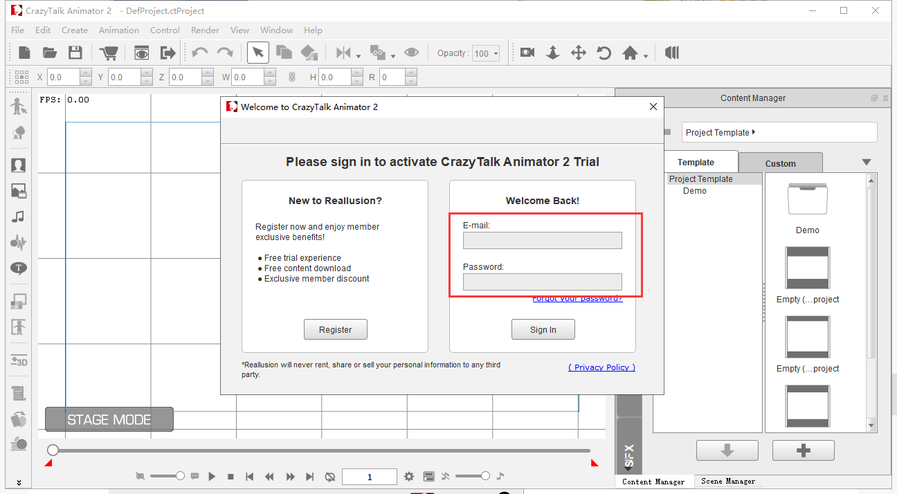Click the zoom slider next to the camera icon

[167, 476]
